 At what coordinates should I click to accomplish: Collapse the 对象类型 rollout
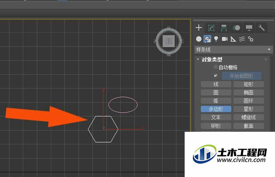pos(198,59)
